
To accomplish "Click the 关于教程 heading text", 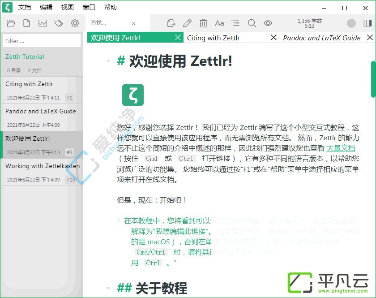I will click(x=161, y=288).
